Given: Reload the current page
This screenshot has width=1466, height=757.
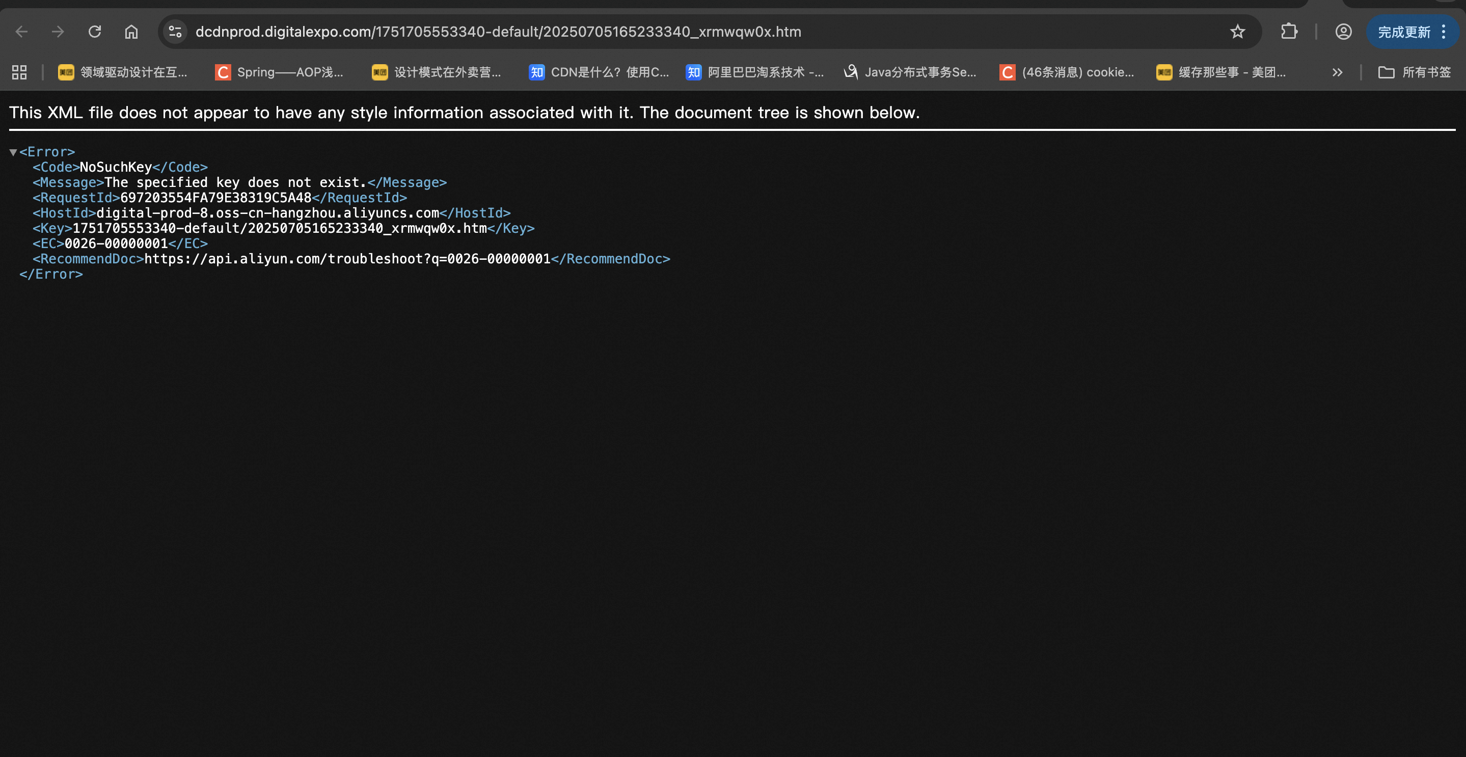Looking at the screenshot, I should (x=95, y=32).
